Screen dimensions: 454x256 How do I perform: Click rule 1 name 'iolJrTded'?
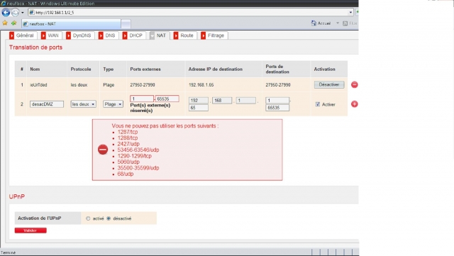[38, 85]
